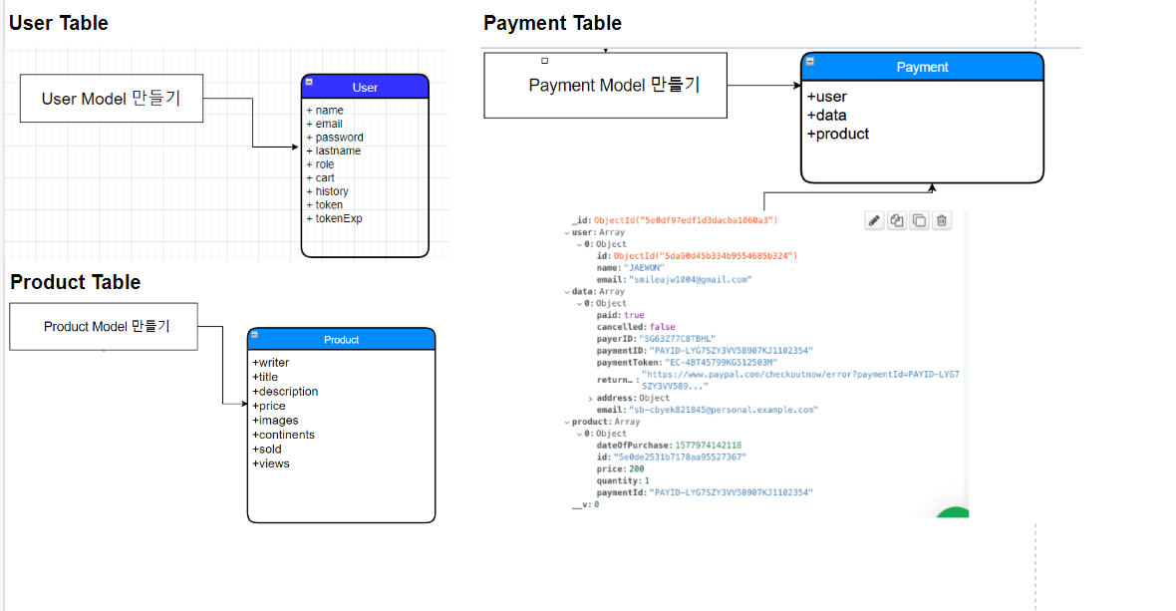Select the User Model 만들기 shape
This screenshot has width=1176, height=611.
coord(111,98)
